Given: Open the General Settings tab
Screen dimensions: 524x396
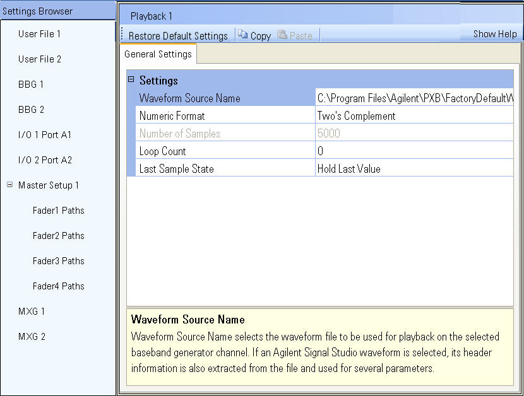Looking at the screenshot, I should (x=158, y=54).
